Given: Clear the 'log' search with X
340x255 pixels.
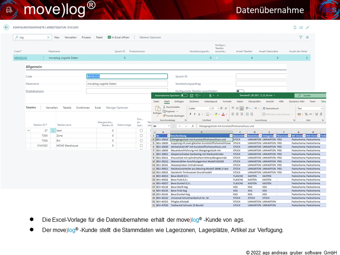Looking at the screenshot, I should pos(48,37).
